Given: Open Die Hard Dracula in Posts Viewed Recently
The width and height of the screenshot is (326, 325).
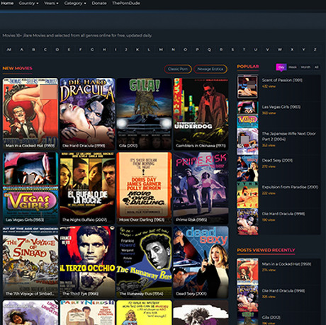Looking at the screenshot, I should (x=283, y=291).
